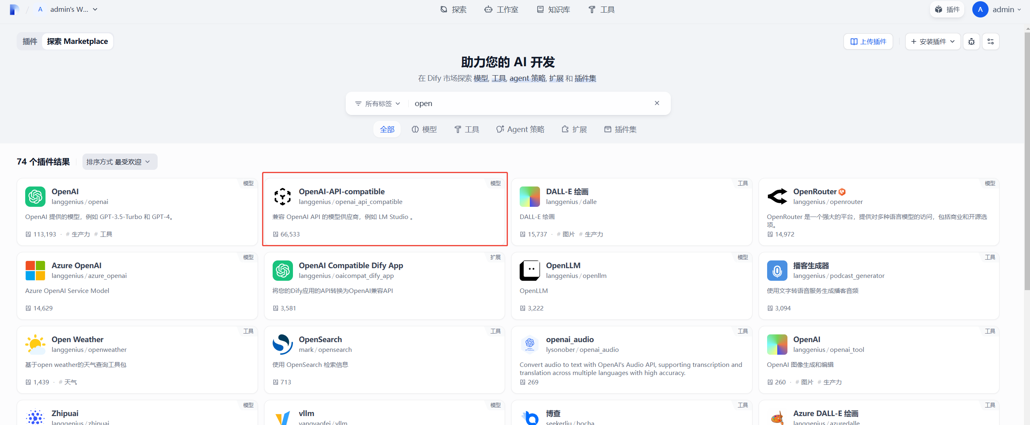Filter by 工具 category
Viewport: 1030px width, 425px height.
tap(466, 129)
